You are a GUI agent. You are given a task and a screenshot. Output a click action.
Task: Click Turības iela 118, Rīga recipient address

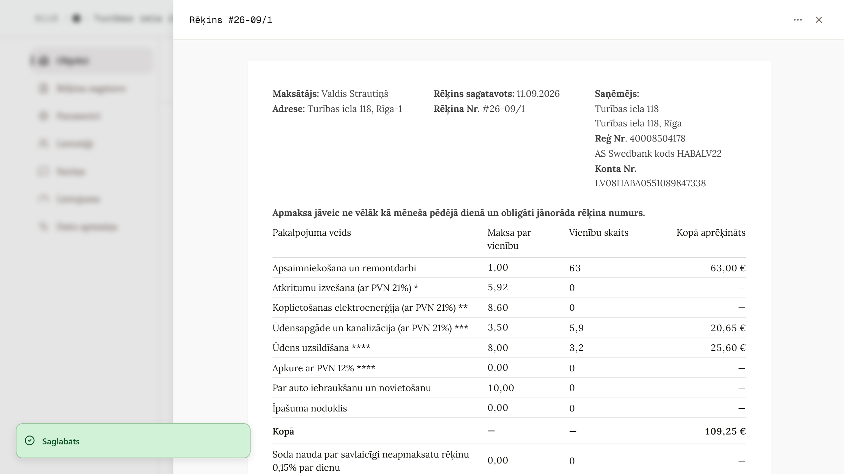(638, 123)
